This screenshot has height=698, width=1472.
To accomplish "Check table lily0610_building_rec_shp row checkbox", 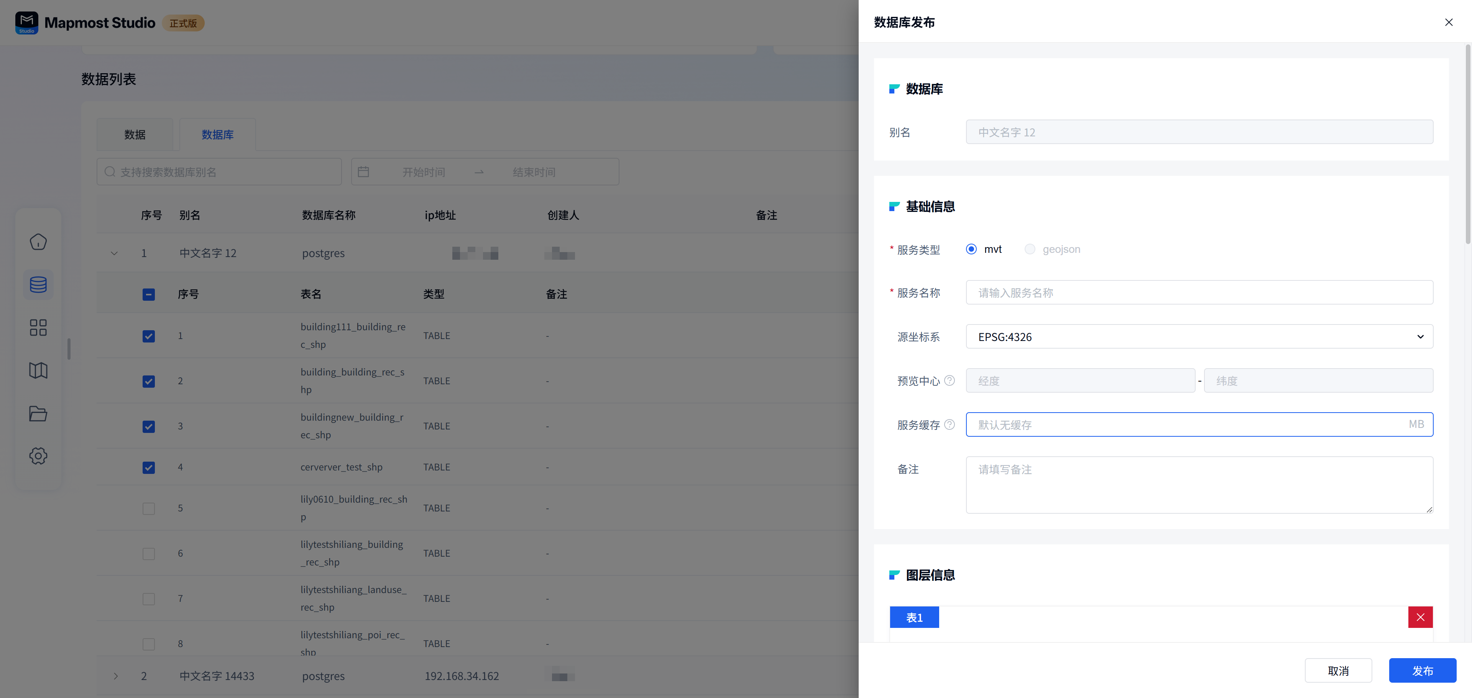I will [x=149, y=508].
